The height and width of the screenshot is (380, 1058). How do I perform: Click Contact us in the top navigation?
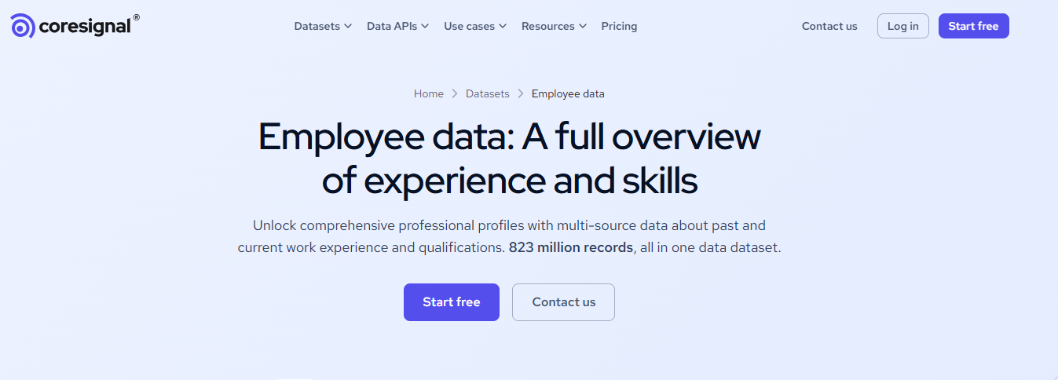click(x=829, y=26)
